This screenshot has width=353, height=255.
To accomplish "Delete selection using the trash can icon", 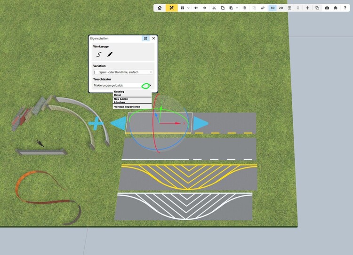I will coord(245,8).
